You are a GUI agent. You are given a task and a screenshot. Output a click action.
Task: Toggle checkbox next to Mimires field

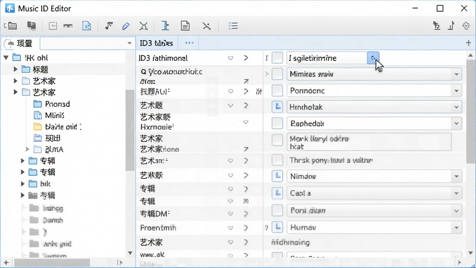click(277, 74)
